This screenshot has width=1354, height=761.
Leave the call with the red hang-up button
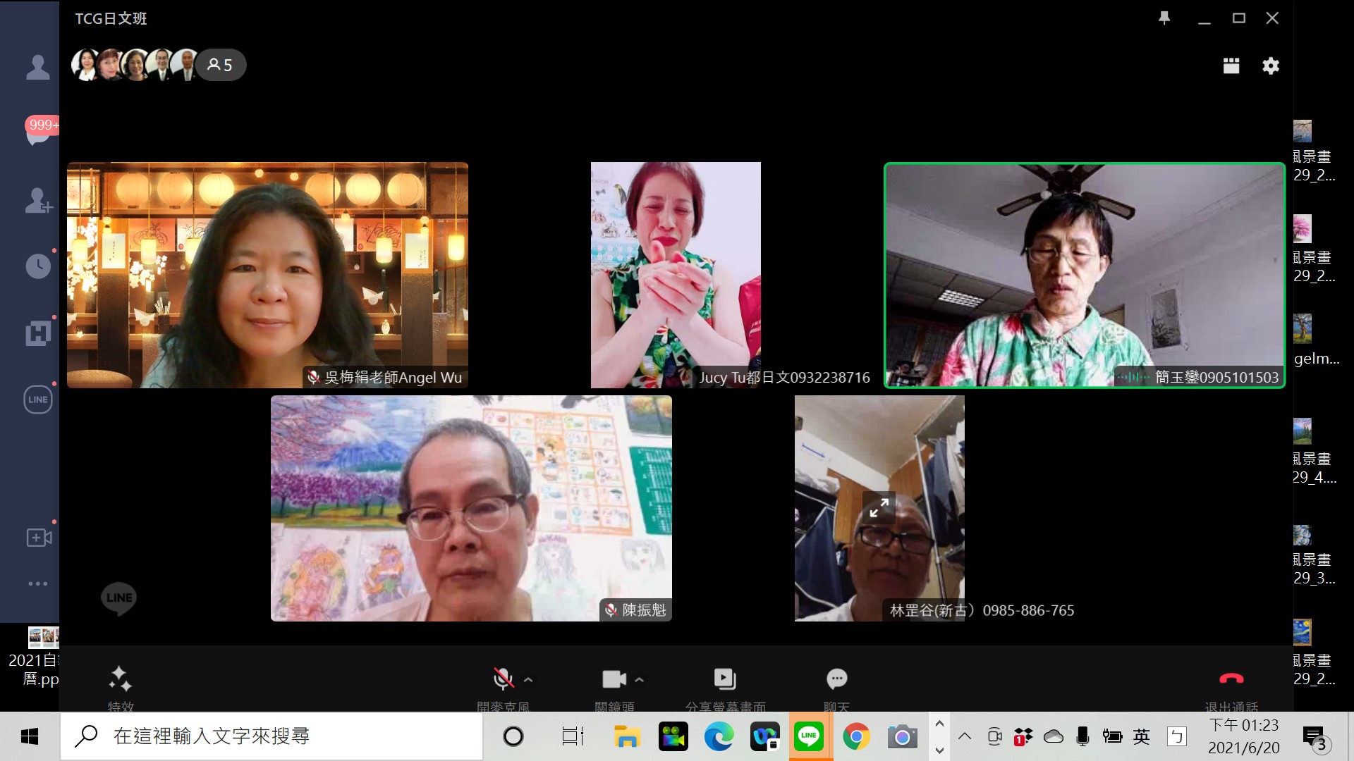pyautogui.click(x=1231, y=679)
